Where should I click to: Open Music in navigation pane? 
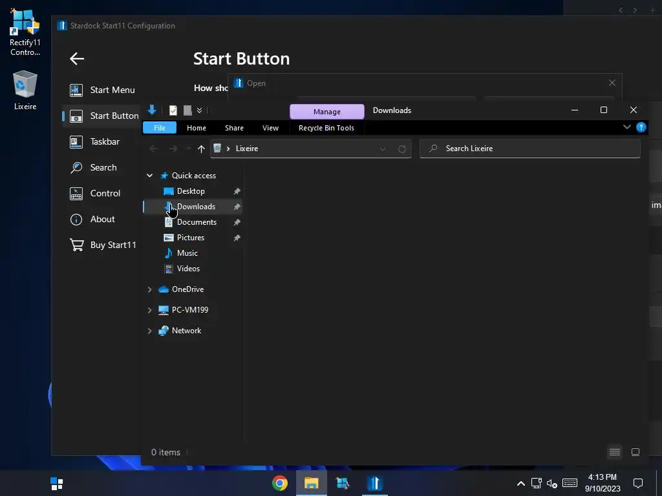(x=187, y=253)
